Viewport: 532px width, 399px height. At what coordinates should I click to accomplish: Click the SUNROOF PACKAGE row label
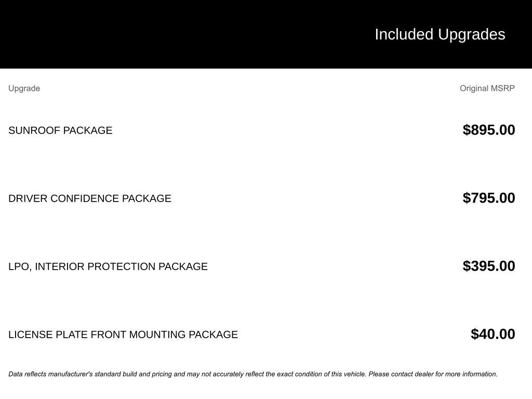[60, 130]
